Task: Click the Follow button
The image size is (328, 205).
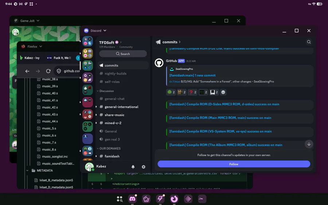Action: pyautogui.click(x=234, y=164)
